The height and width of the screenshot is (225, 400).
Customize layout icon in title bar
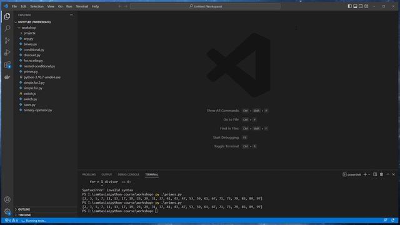point(366,6)
